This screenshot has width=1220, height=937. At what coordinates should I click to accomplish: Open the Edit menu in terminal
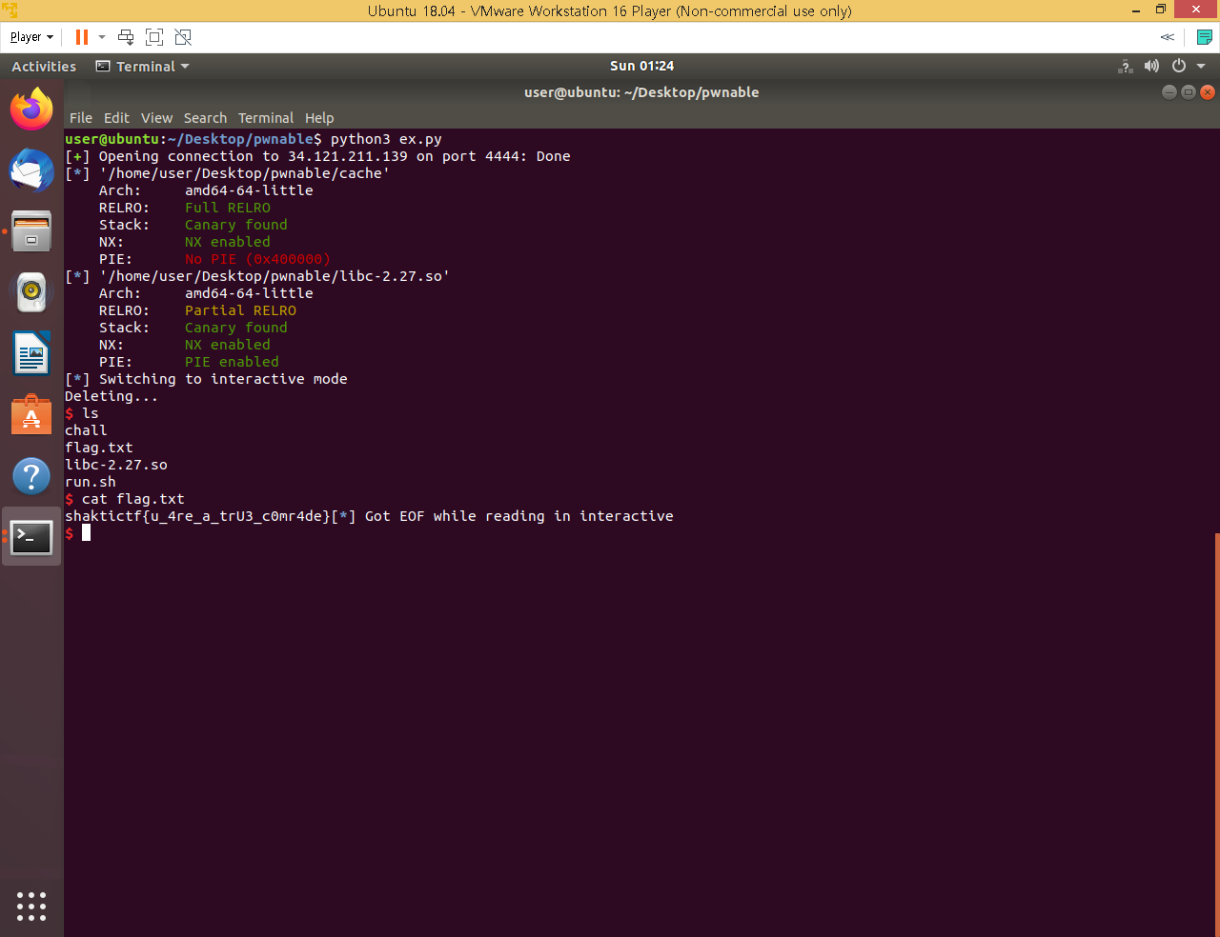pos(116,118)
